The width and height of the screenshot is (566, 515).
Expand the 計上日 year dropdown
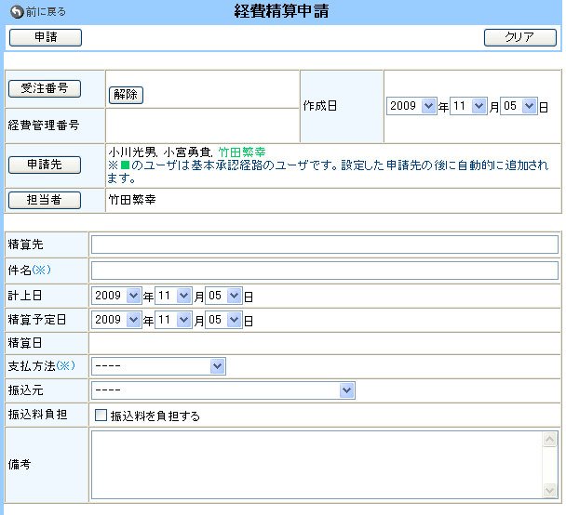point(116,296)
